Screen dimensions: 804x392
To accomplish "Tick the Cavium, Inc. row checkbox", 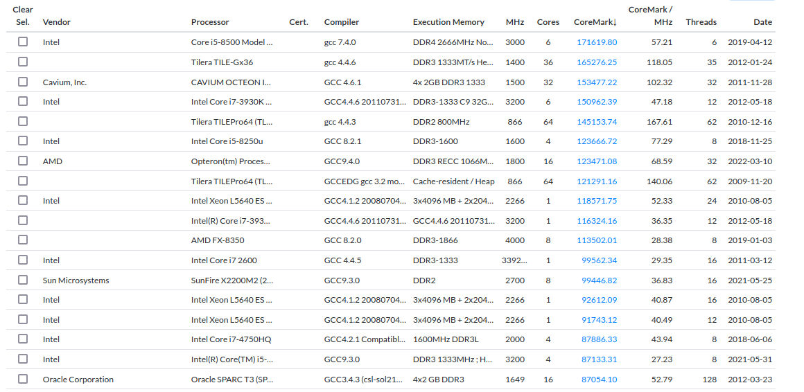I will (23, 82).
